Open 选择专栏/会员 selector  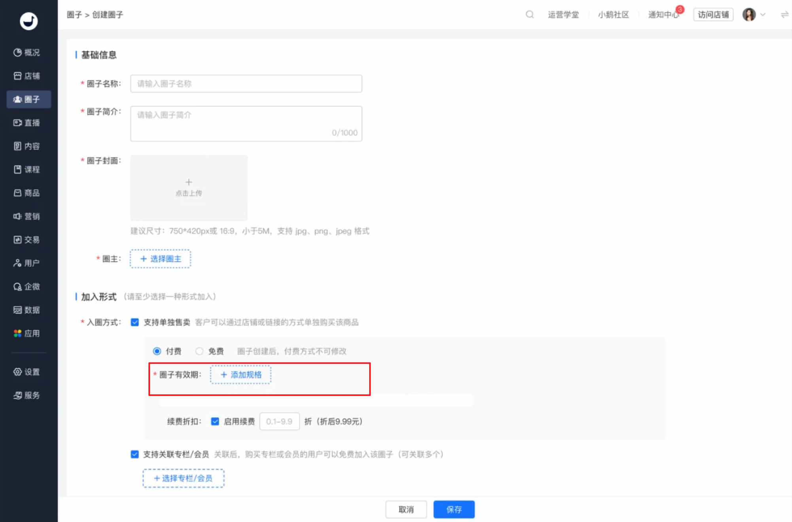183,478
